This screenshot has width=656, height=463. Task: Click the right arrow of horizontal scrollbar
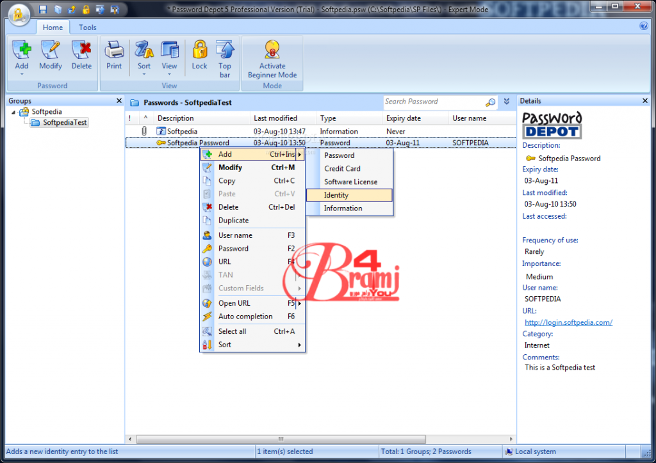[x=511, y=439]
